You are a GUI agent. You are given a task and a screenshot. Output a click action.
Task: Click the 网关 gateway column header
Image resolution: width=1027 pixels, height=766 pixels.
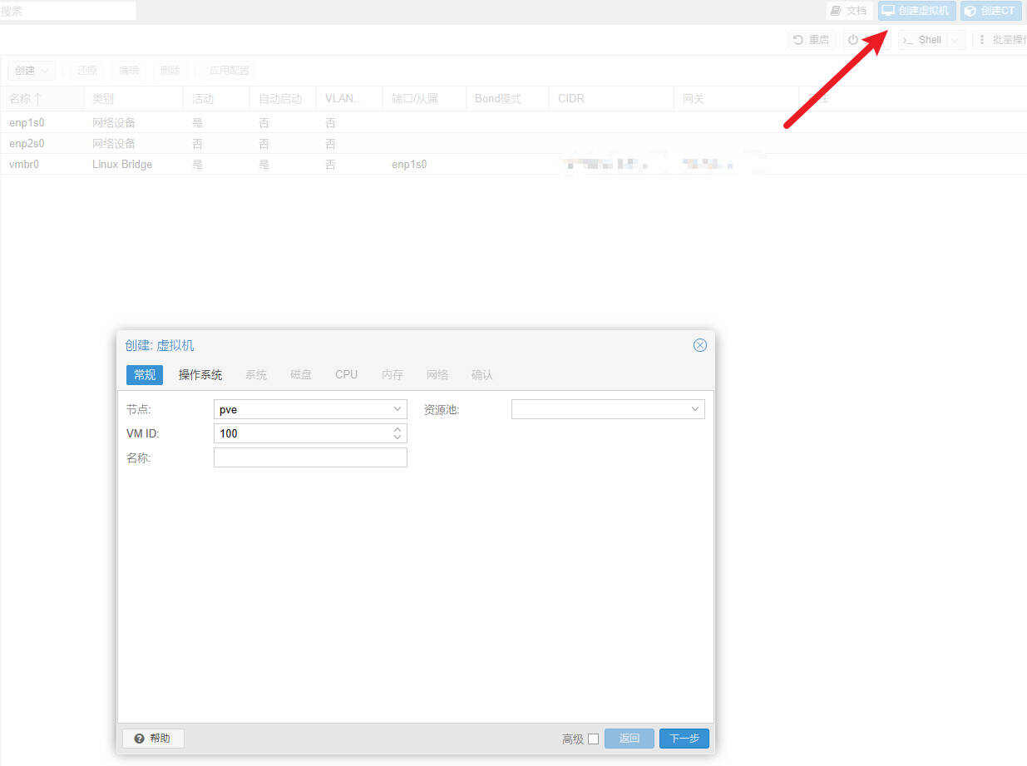pyautogui.click(x=736, y=98)
